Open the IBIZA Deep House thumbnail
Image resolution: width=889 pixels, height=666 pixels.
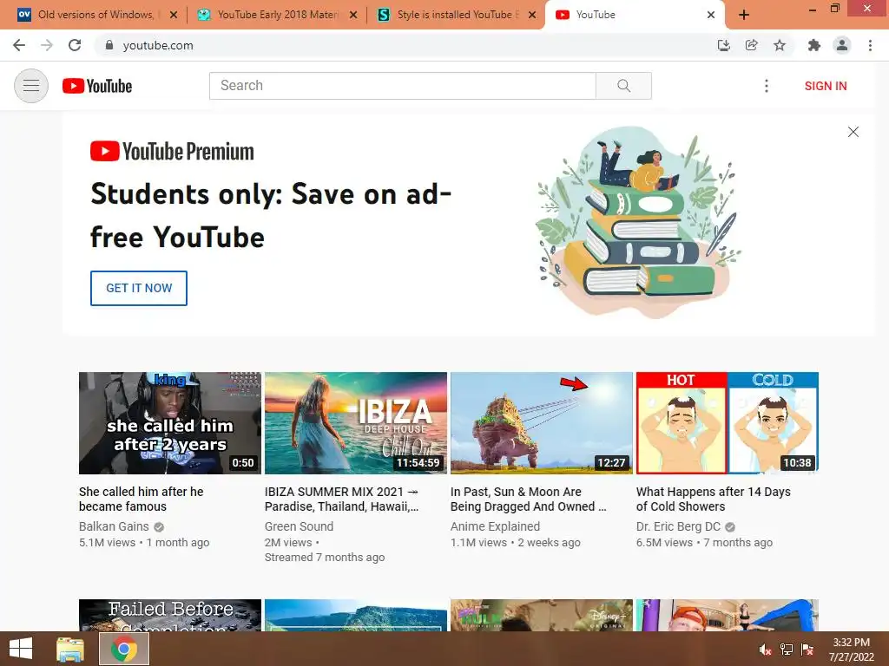(356, 423)
